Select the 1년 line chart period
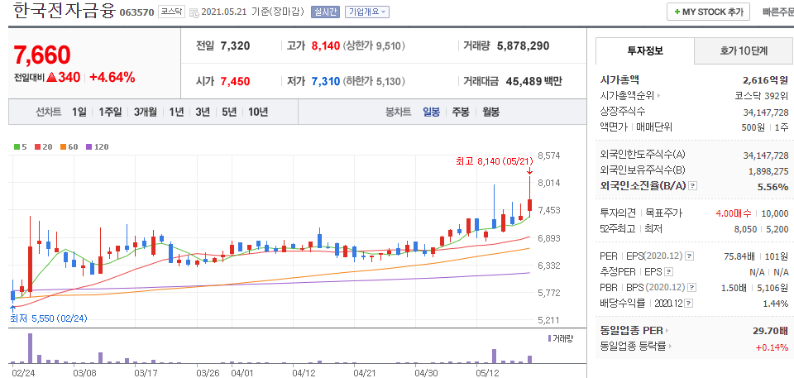 (x=176, y=112)
